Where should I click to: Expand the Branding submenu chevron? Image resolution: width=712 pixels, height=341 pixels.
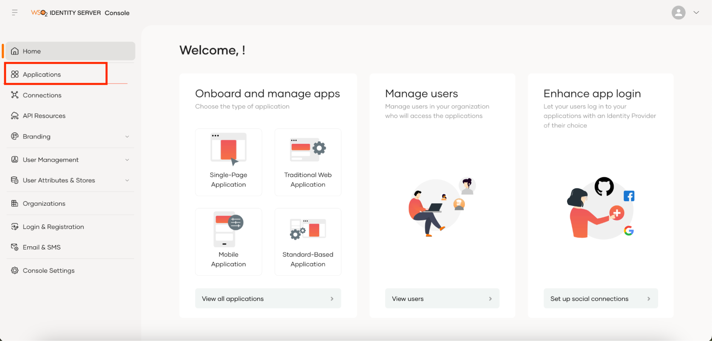click(x=127, y=136)
